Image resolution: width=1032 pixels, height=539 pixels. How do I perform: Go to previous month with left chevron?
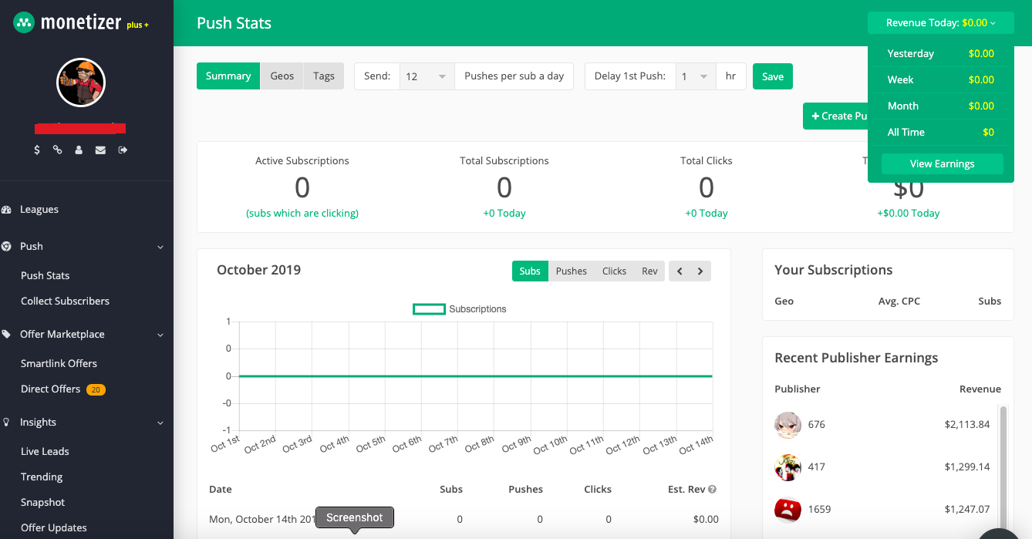click(x=680, y=271)
